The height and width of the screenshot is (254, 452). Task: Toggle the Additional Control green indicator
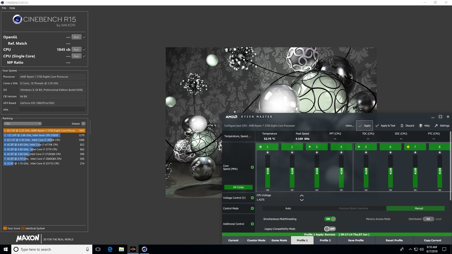coord(252,224)
